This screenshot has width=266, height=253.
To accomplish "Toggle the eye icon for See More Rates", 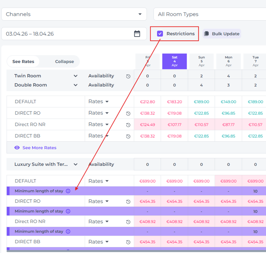I will click(17, 148).
